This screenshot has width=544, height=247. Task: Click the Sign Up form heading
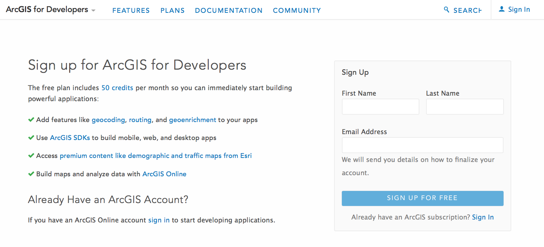(x=355, y=73)
